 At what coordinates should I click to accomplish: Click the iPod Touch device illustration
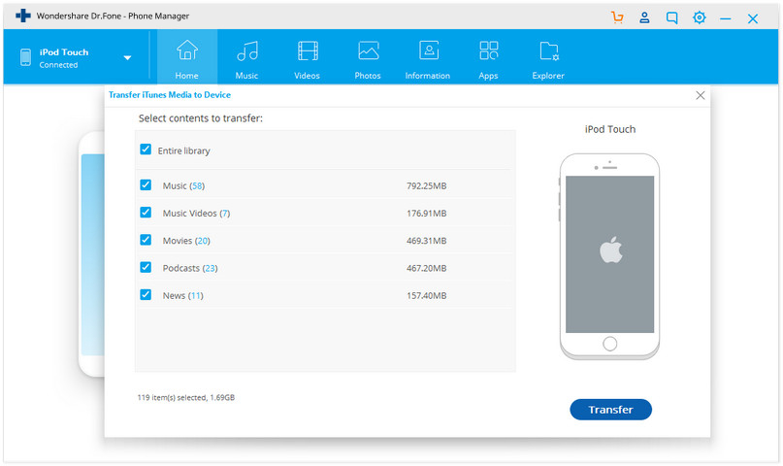[x=609, y=256]
